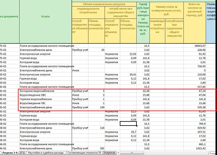Image resolution: width=217 pixels, height=155 pixels.
Task: Select the total cell 81,45
Action: pos(195,111)
